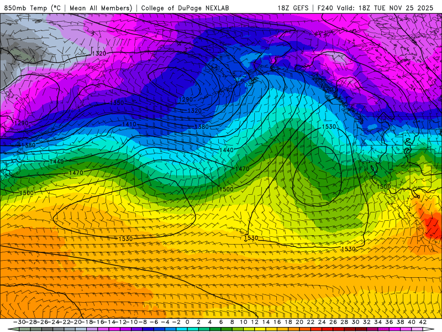This screenshot has width=442, height=332.
Task: Click the 'Mean All Members)' header text
Action: pos(101,8)
